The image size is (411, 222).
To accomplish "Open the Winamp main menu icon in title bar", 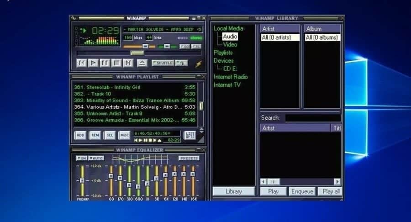I will 74,18.
